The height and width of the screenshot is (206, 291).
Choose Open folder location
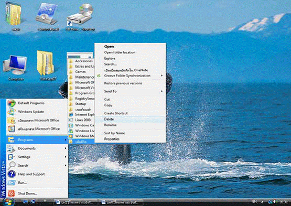coord(120,52)
